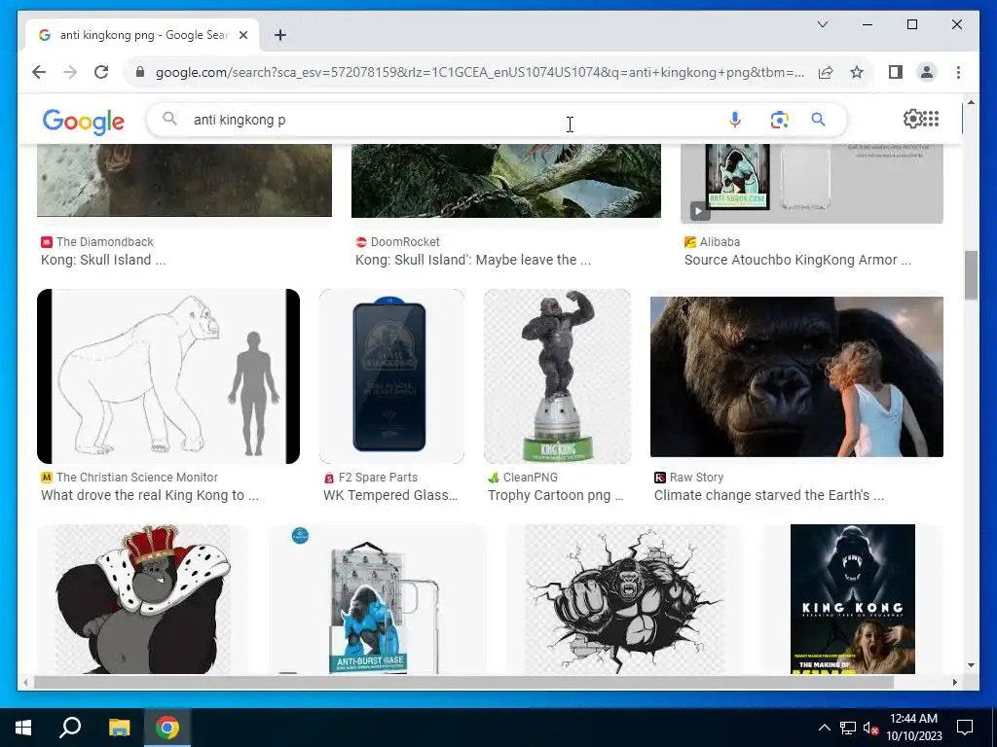
Task: Open The Diamondback Kong: Skull Island result
Action: [x=103, y=260]
